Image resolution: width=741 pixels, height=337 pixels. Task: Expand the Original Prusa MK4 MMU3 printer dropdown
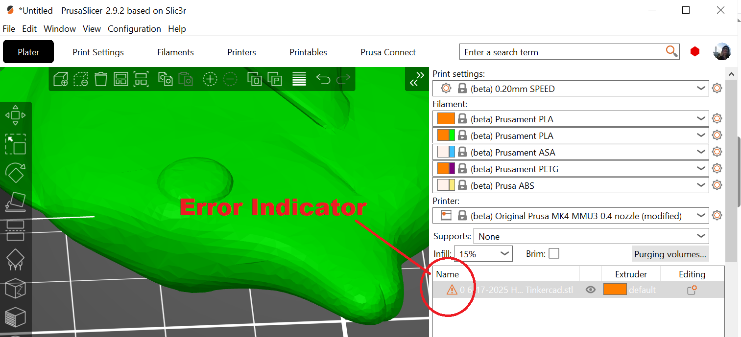click(701, 216)
